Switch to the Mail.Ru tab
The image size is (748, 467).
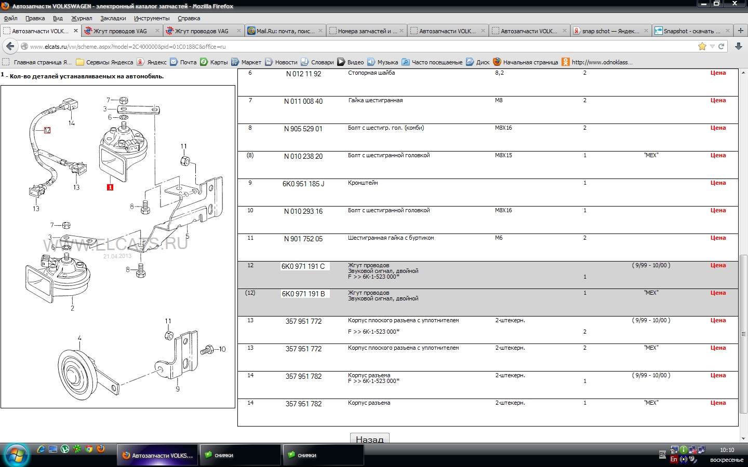point(285,31)
